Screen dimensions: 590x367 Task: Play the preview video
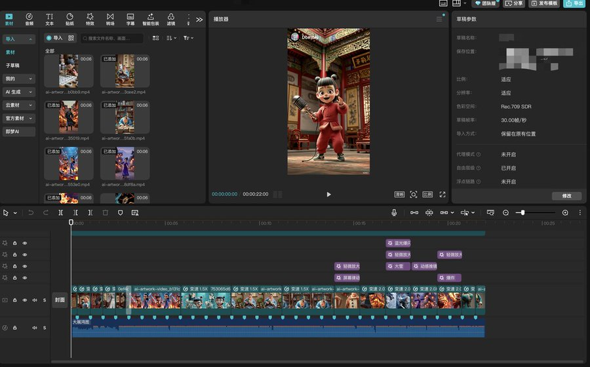tap(328, 195)
